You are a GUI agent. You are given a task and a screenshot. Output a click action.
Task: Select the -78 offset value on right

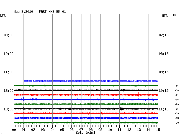pos(177,90)
